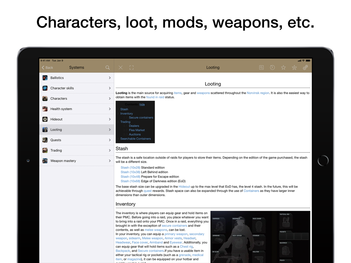
Task: Open the 'primary weapon' link
Action: tap(176, 234)
